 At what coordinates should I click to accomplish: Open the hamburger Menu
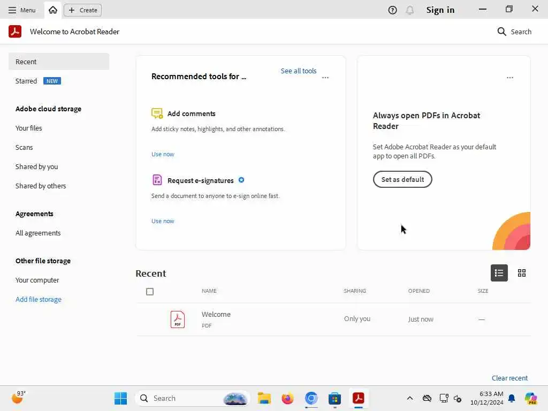coord(21,10)
